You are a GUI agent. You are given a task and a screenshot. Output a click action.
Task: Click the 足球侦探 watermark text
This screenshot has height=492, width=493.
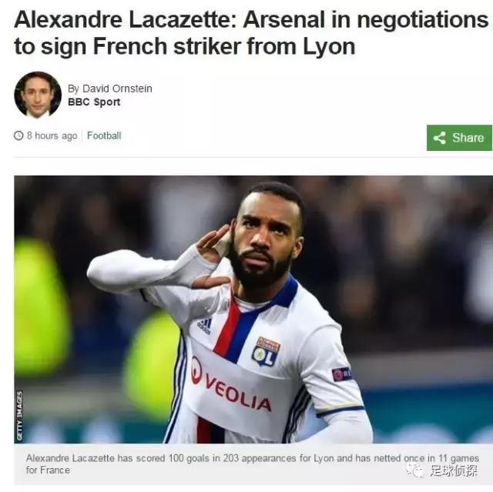pos(454,470)
